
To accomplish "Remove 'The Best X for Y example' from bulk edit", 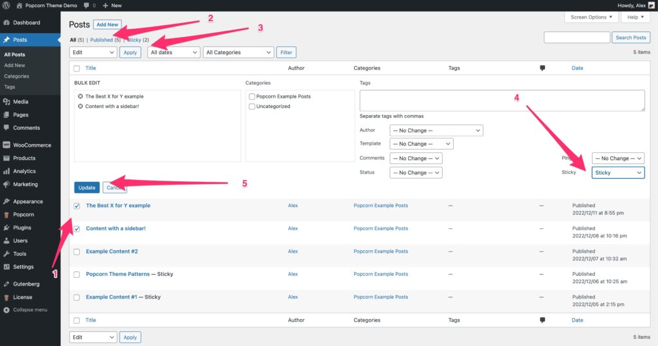I will pos(80,96).
